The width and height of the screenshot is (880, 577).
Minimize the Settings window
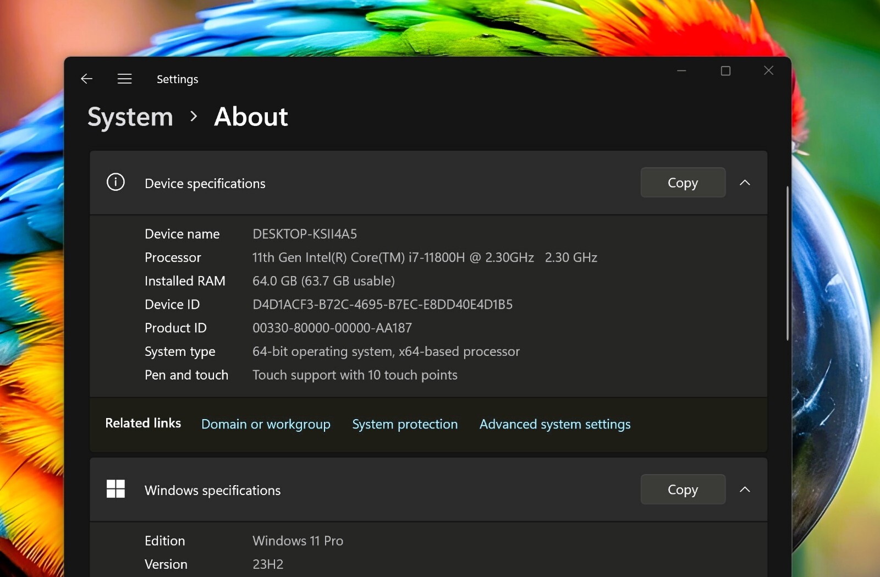(x=681, y=71)
